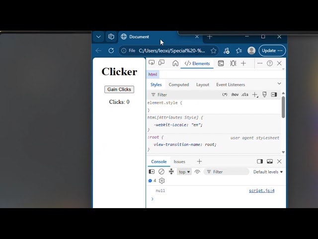This screenshot has height=239, width=318.
Task: Add a drawer tool with plus
Action: 199,161
